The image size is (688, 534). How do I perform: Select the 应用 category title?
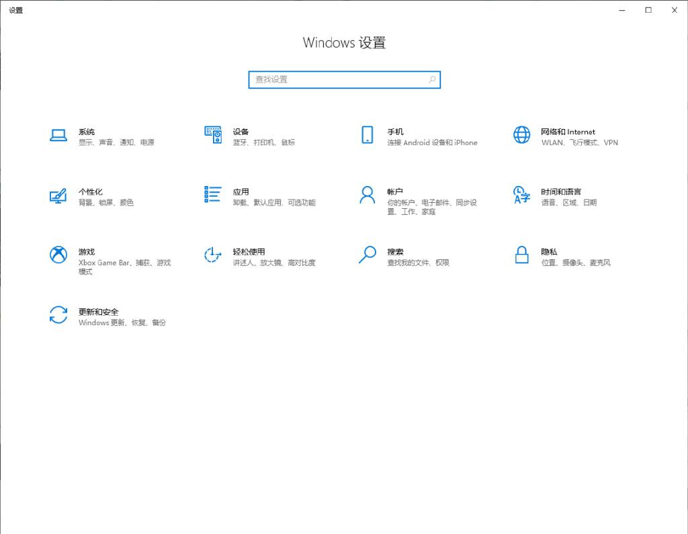coord(241,191)
